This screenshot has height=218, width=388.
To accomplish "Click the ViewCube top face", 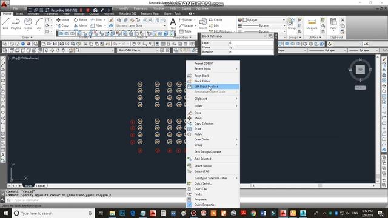I will point(360,70).
